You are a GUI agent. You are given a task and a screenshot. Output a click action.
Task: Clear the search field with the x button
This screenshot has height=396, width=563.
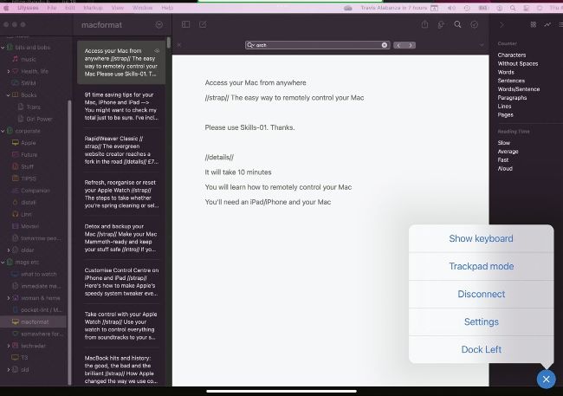[x=179, y=44]
